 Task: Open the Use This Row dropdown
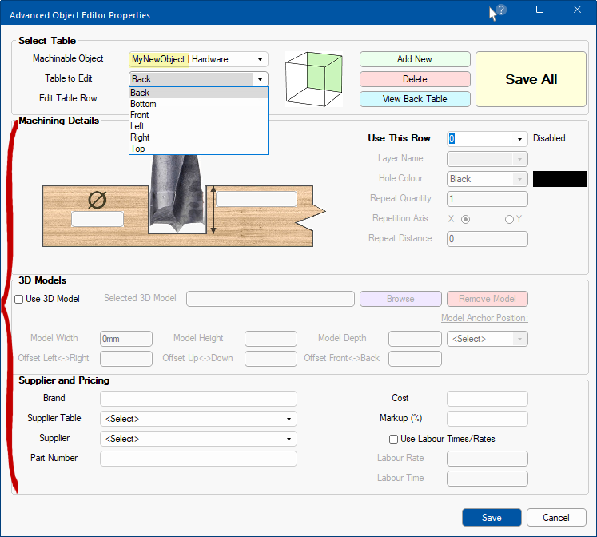[x=520, y=139]
